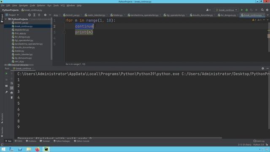Select veri_al.py in project tree
The width and height of the screenshot is (270, 152).
(19, 61)
